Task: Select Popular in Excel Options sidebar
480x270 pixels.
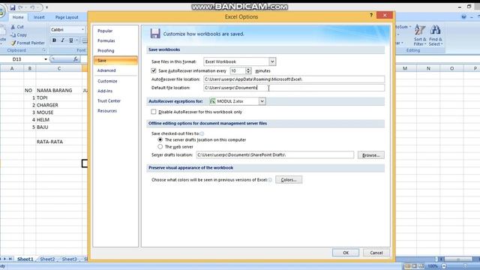Action: click(115, 31)
